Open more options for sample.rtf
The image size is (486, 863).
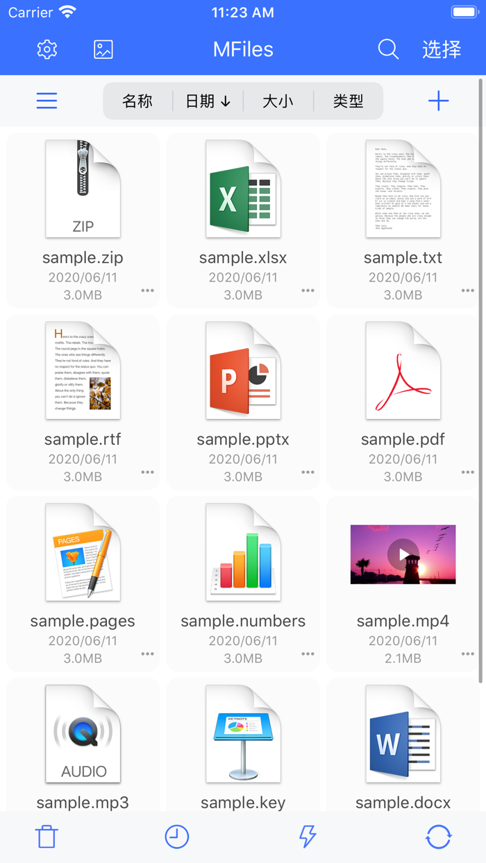click(x=147, y=472)
